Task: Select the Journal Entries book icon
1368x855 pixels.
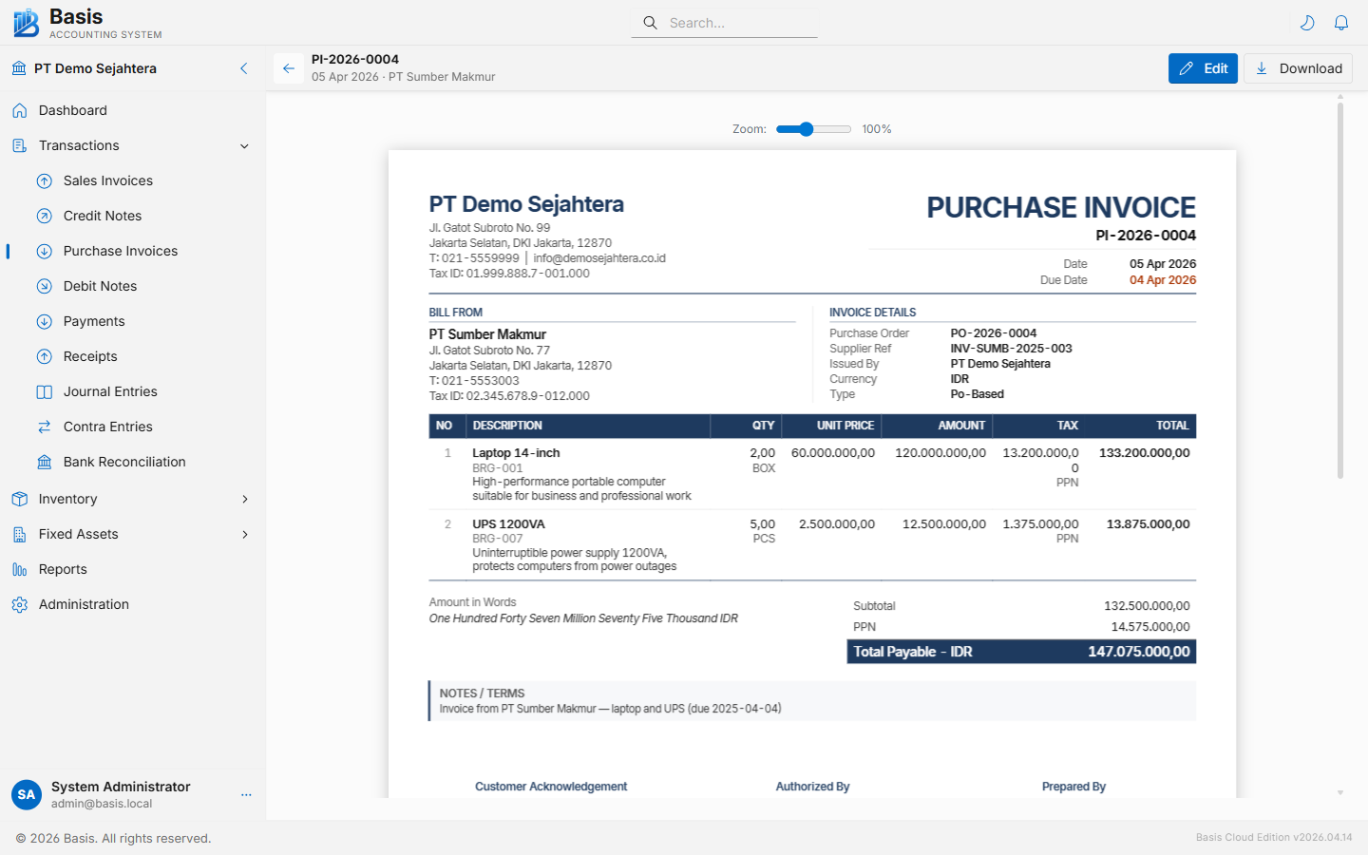Action: (44, 391)
